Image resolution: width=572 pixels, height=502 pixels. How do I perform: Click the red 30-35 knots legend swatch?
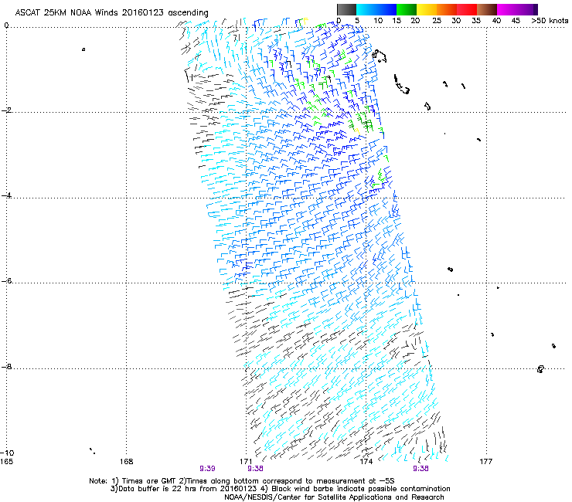467,9
